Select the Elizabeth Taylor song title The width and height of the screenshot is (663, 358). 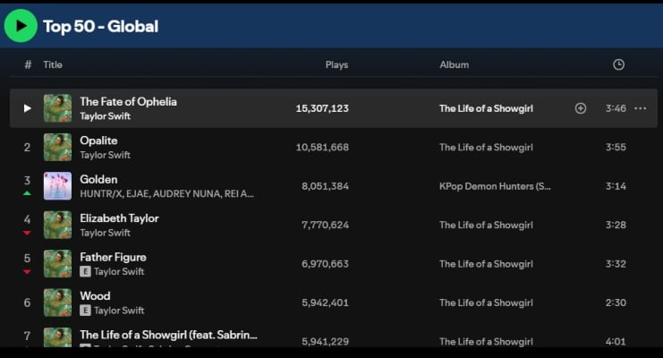pos(119,217)
